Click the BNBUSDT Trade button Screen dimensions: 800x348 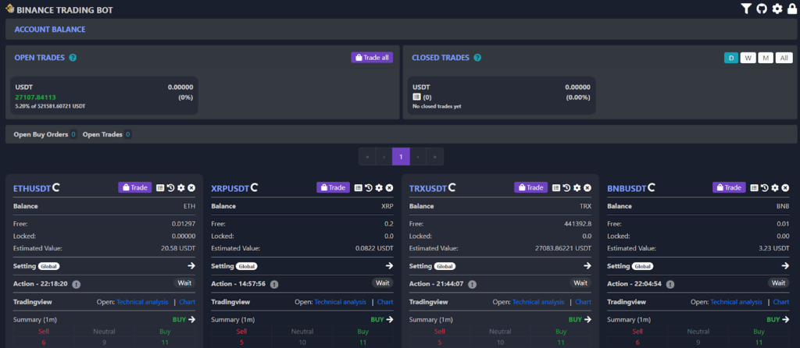pos(729,187)
